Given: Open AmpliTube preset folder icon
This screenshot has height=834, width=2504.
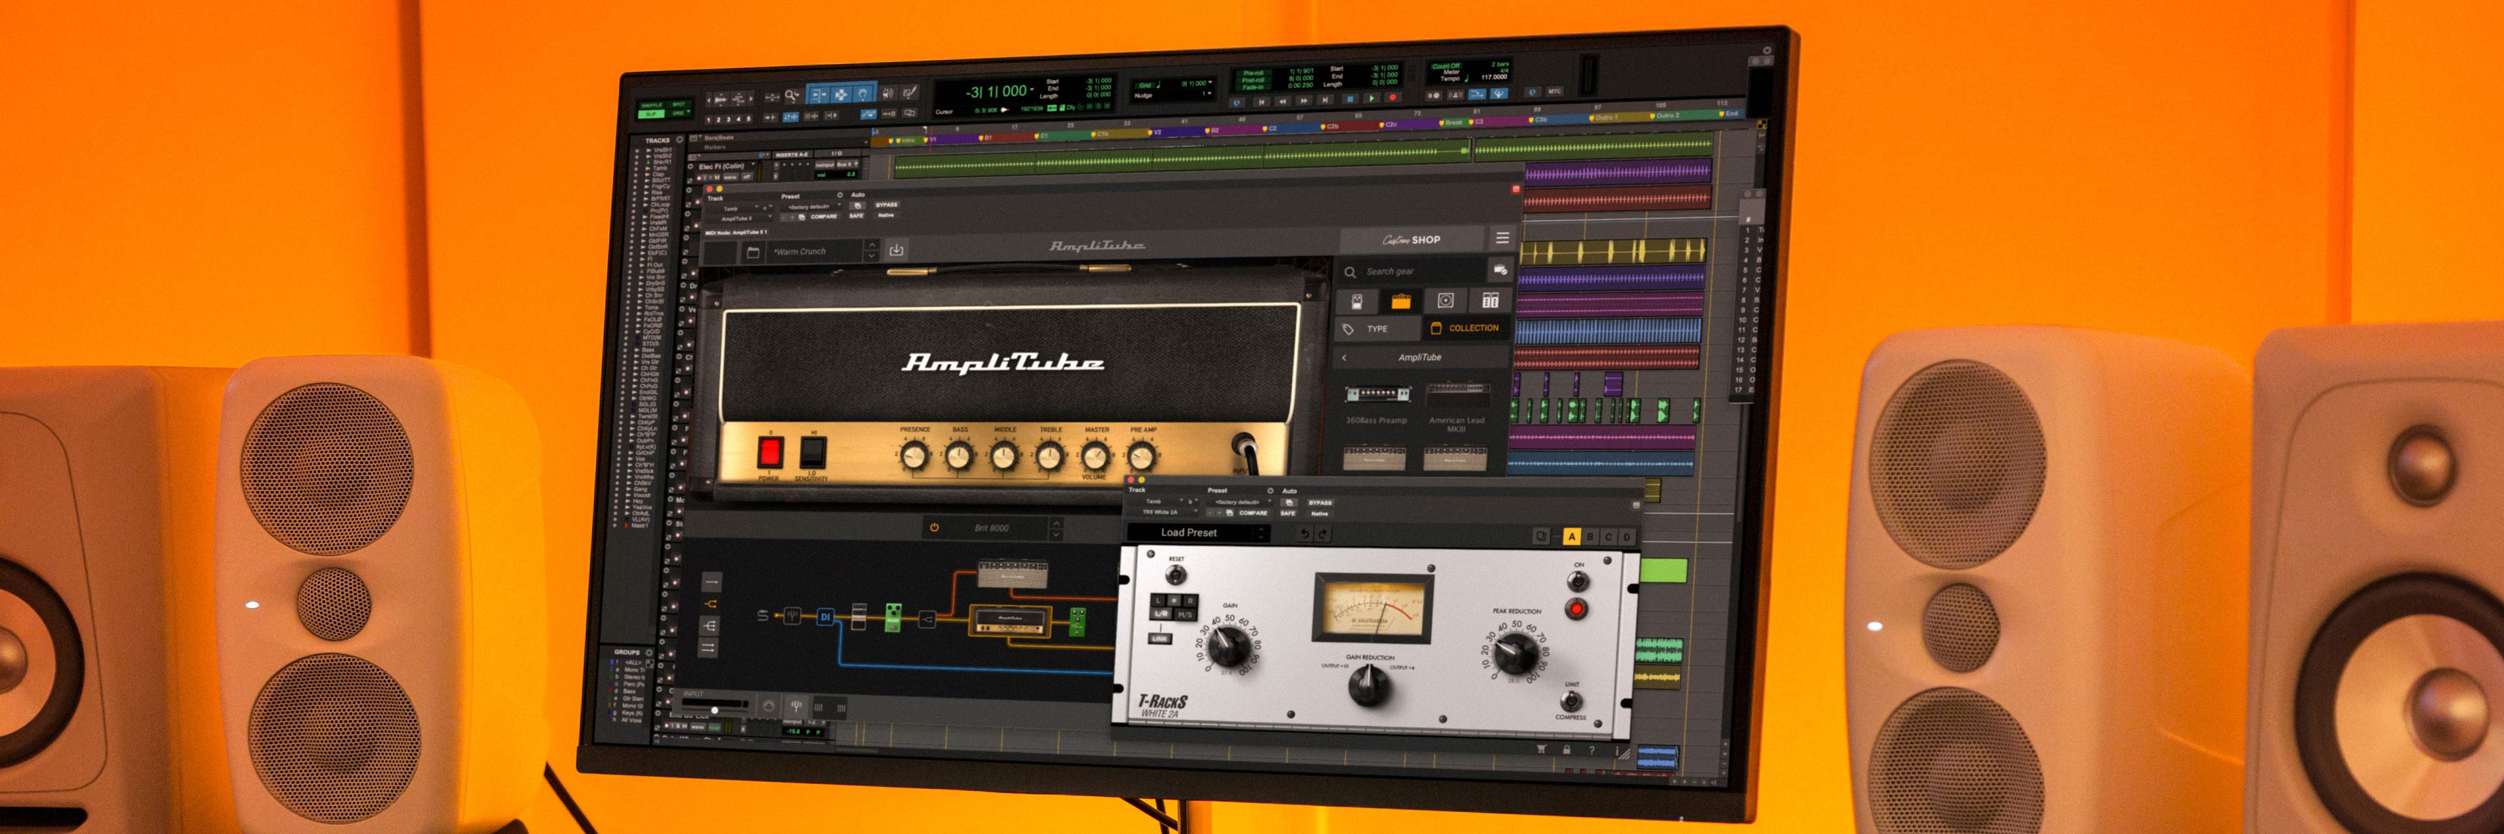Looking at the screenshot, I should [753, 252].
